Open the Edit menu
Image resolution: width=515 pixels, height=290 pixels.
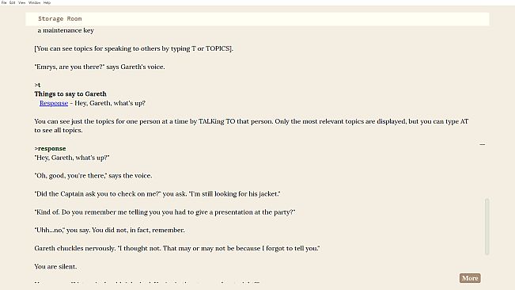tap(12, 2)
